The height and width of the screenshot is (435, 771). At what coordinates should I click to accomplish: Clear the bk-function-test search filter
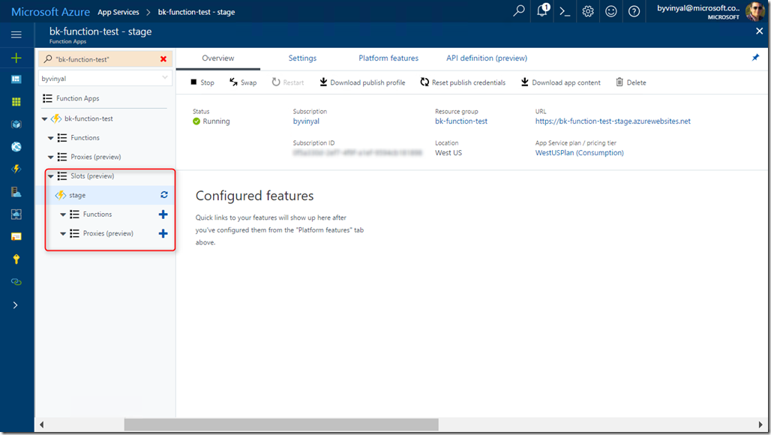click(163, 58)
